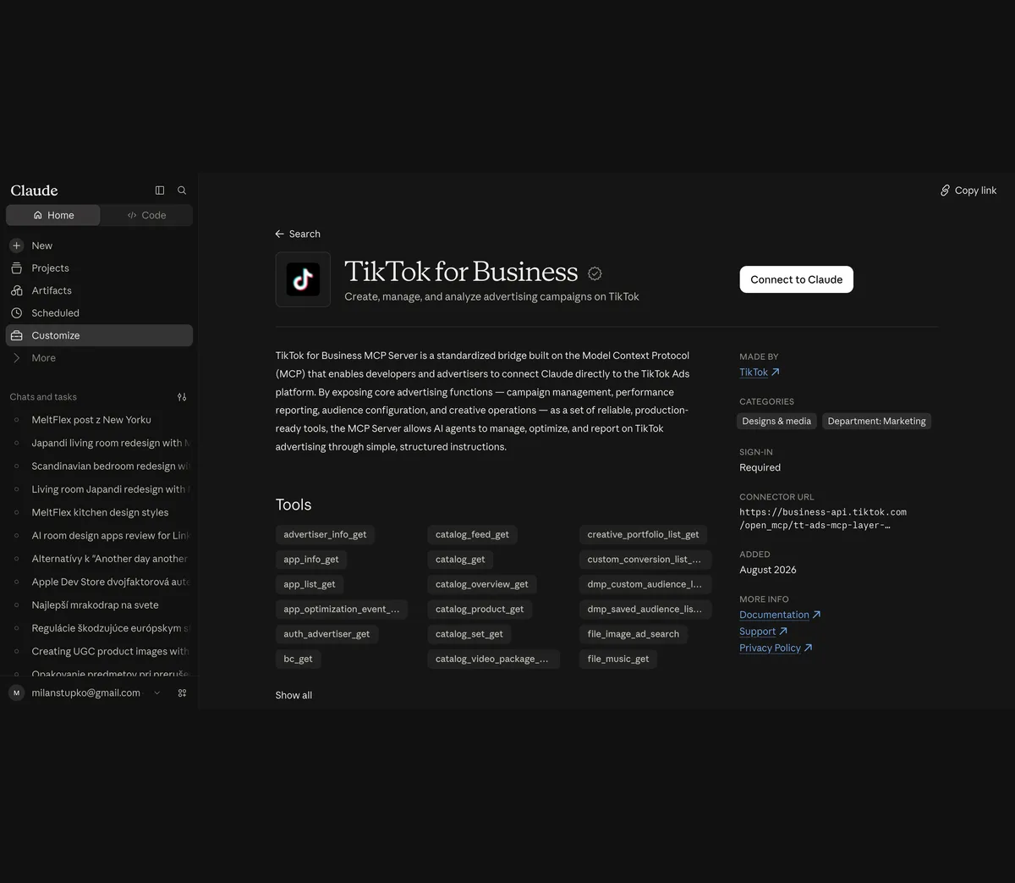Click the Scheduled clock icon
The height and width of the screenshot is (883, 1015).
pyautogui.click(x=16, y=313)
